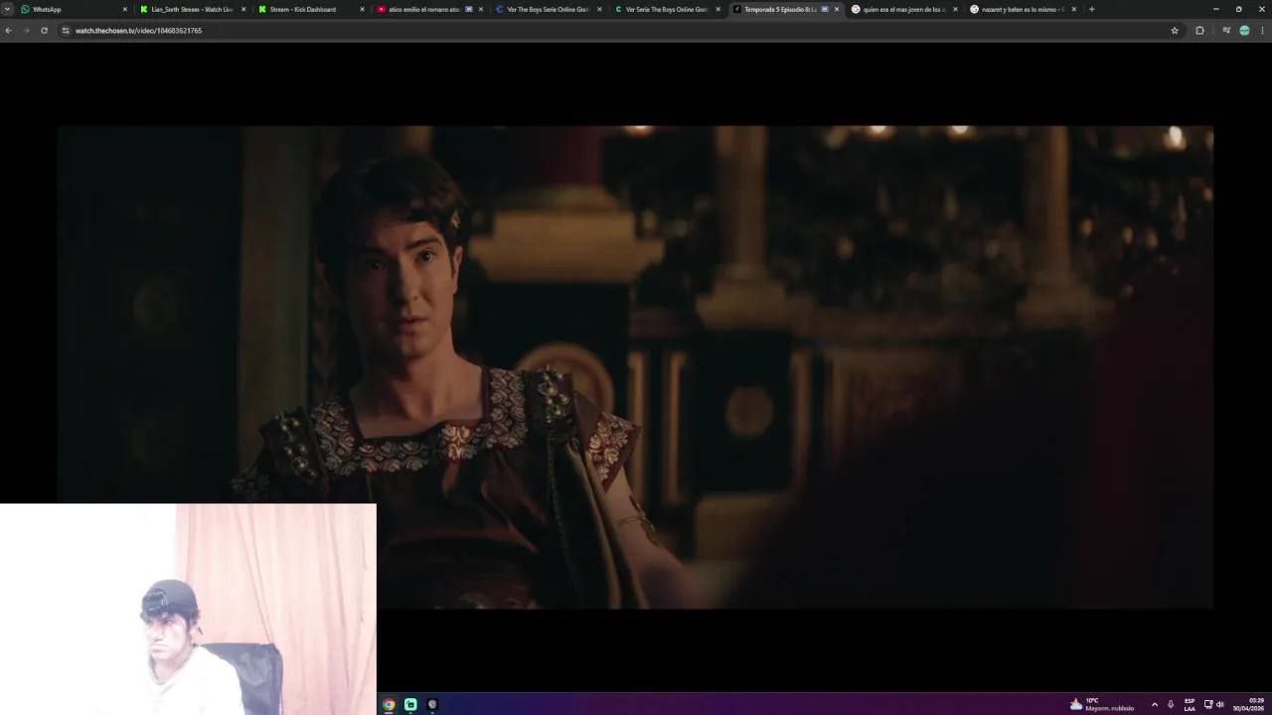
Task: Click the Kick favicon on Lian_Sorth tab
Action: pos(144,9)
